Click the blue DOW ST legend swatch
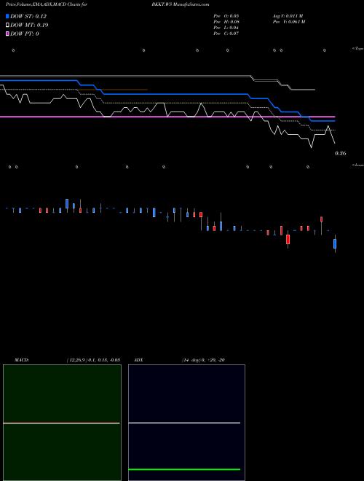This screenshot has width=364, height=481. 7,16
